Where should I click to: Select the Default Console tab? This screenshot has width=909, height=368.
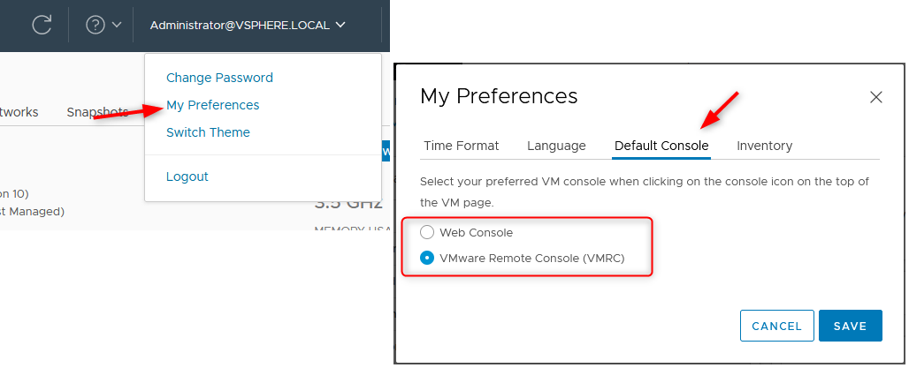click(661, 146)
